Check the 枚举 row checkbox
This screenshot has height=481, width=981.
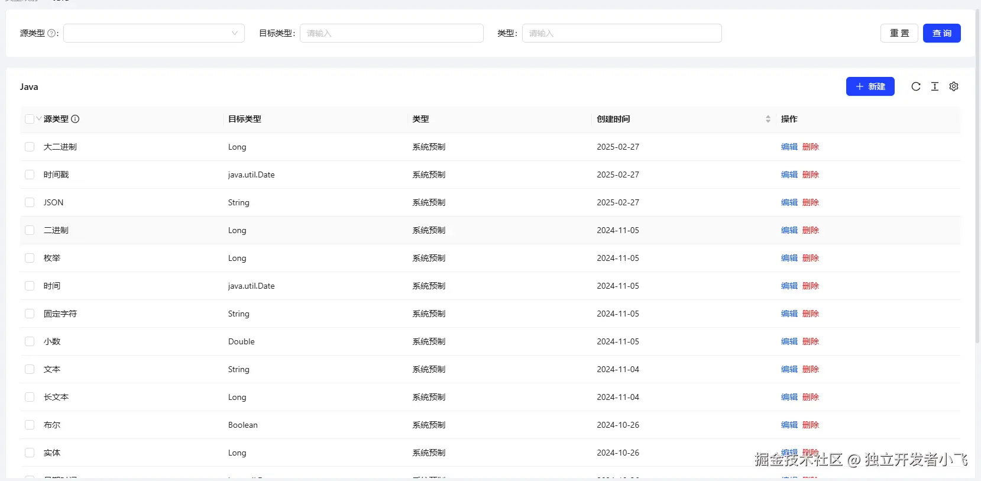tap(30, 258)
